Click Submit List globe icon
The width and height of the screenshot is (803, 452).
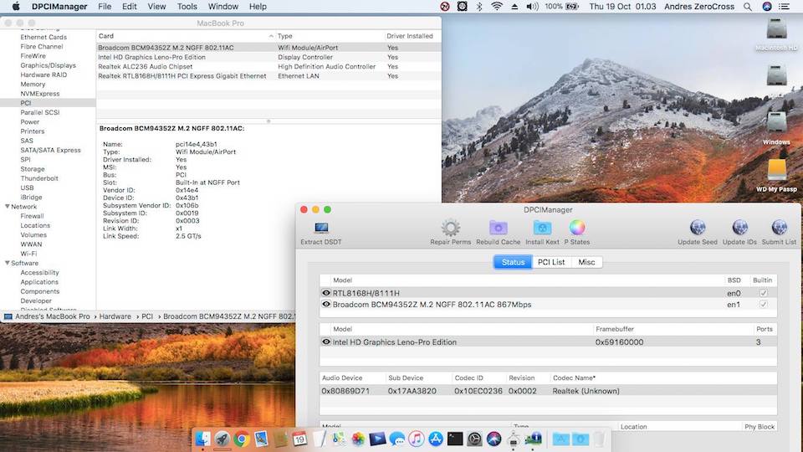point(779,233)
